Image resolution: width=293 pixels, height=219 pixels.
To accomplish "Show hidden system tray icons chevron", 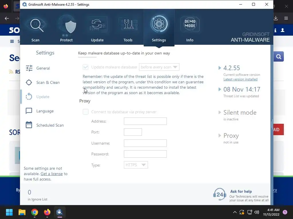I will point(235,212).
